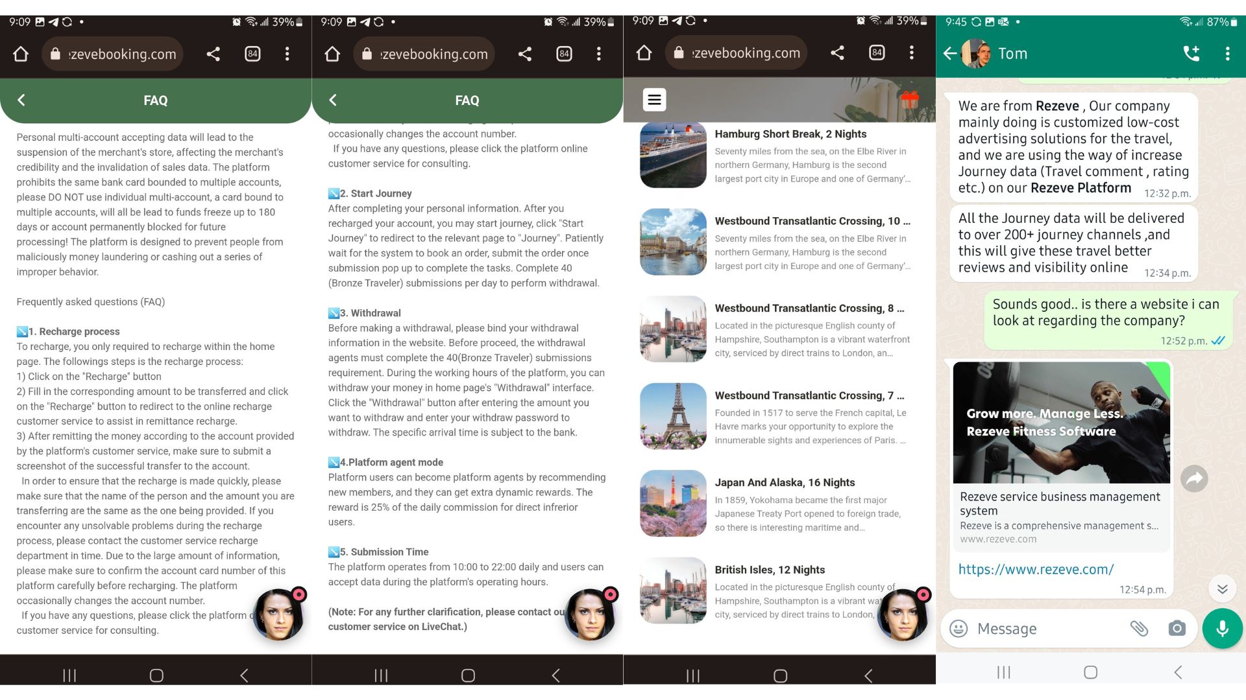Open the WhatsApp chat options menu
The image size is (1246, 700).
1227,54
